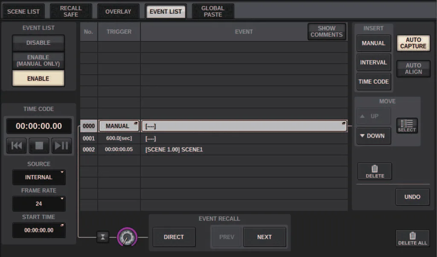Open the FRAME RATE 24 dropdown

pyautogui.click(x=39, y=204)
